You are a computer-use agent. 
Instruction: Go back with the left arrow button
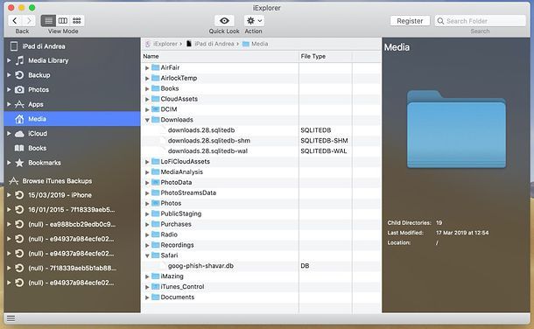pyautogui.click(x=15, y=21)
